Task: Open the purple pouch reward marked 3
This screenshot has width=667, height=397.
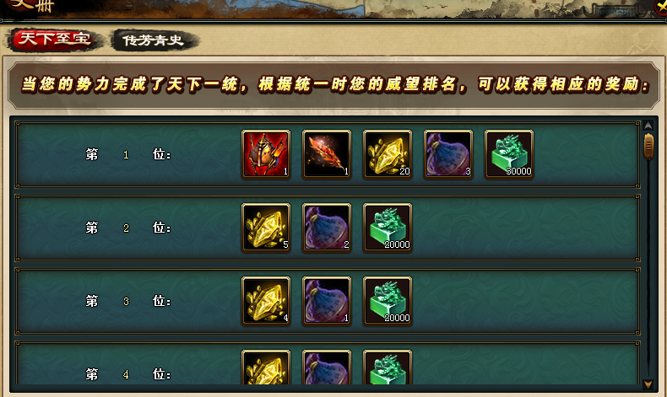Action: point(448,154)
